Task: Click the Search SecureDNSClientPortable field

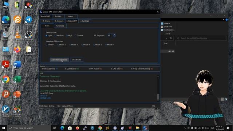Action: pos(201,38)
